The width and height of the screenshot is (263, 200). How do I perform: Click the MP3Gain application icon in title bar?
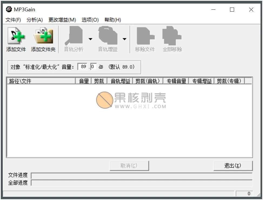click(8, 9)
